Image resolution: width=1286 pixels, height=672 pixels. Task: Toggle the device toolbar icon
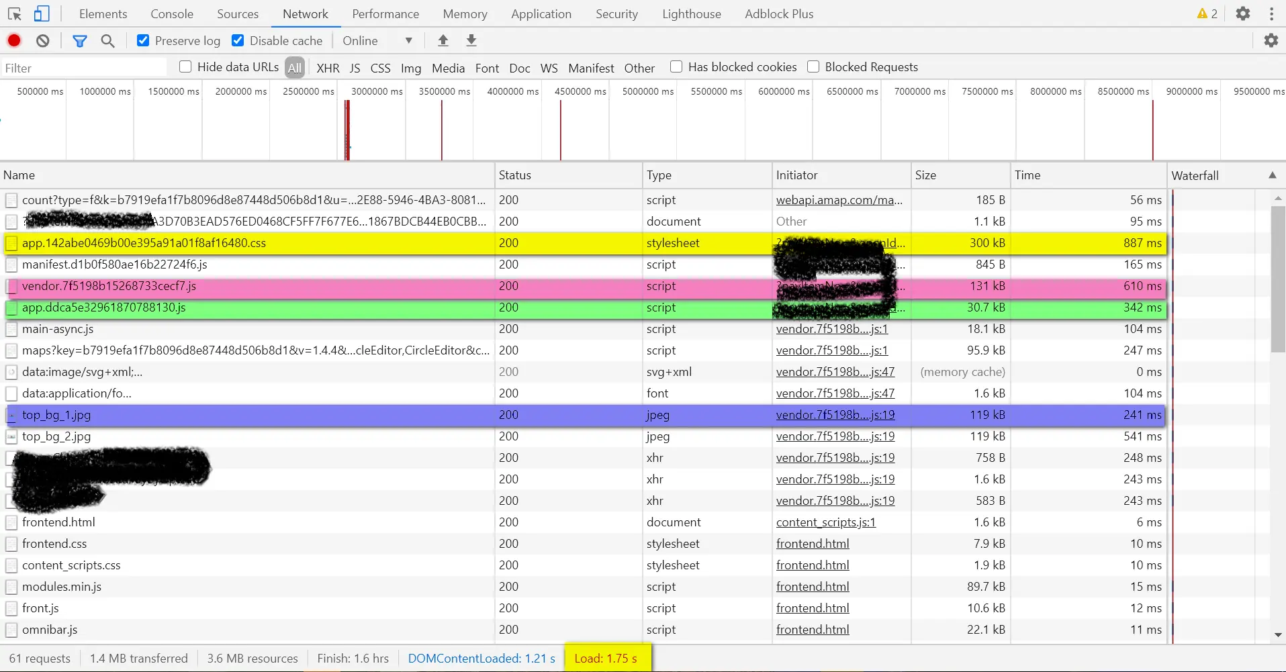tap(42, 13)
